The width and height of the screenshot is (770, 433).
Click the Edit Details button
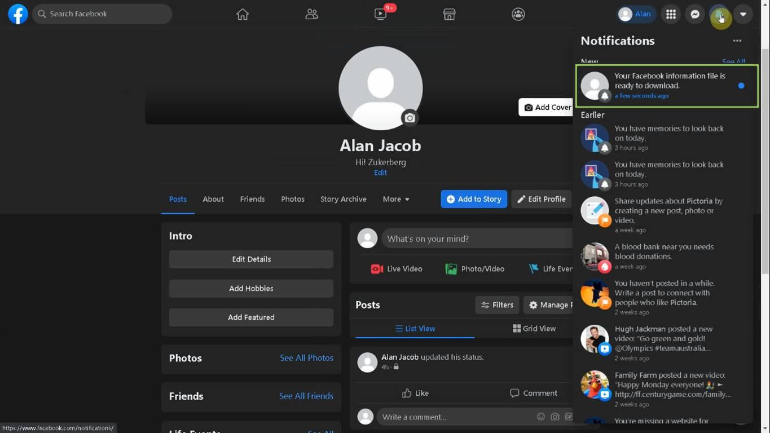[251, 259]
